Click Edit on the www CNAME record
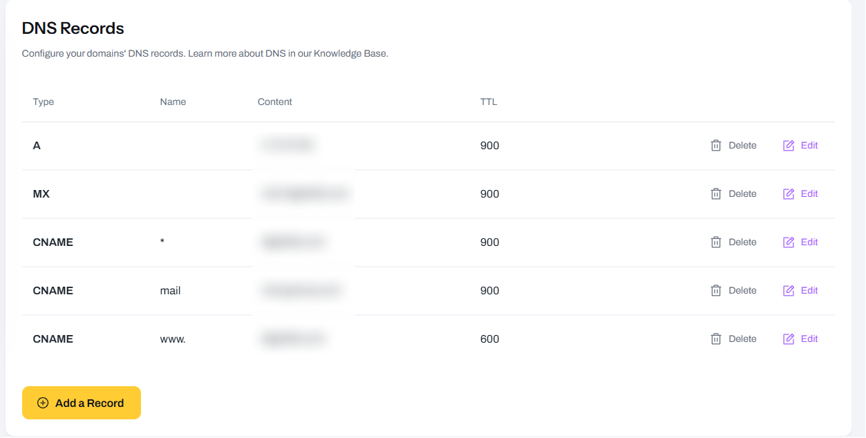866x438 pixels. (809, 339)
